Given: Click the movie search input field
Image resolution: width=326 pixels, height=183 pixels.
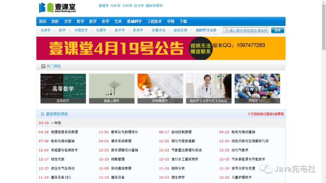Looking at the screenshot, I should tap(248, 30).
